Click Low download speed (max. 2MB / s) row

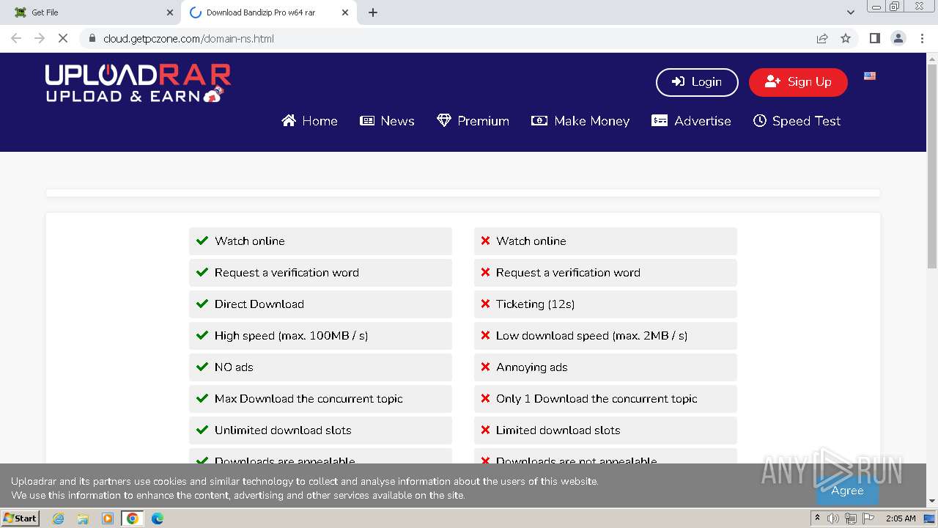pyautogui.click(x=605, y=336)
